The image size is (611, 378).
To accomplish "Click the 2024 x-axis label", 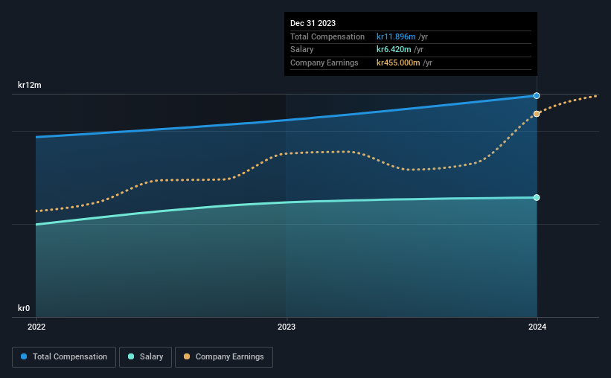I will pyautogui.click(x=537, y=327).
